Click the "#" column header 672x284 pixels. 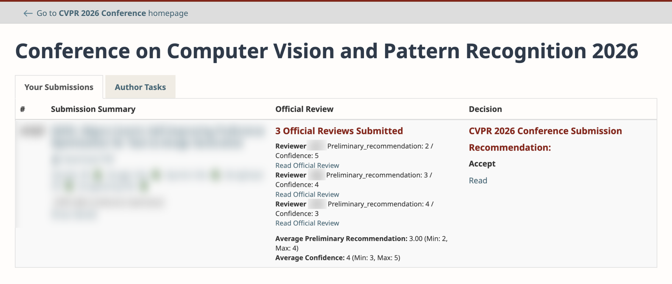click(x=23, y=109)
